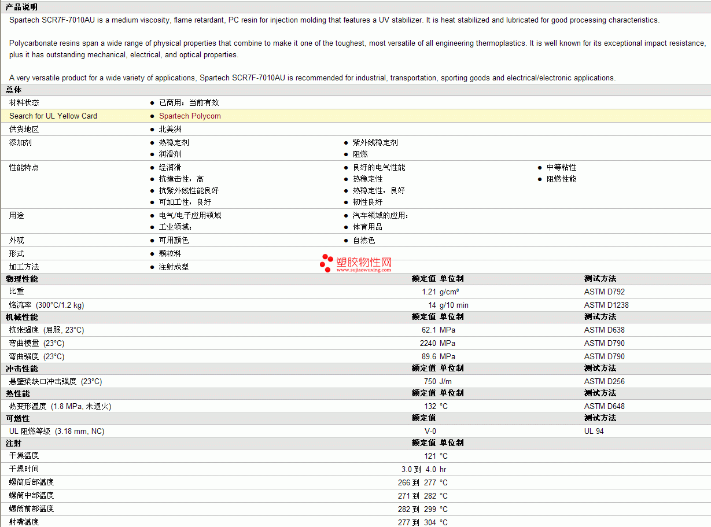Select the 干燥时间 row label

[x=24, y=469]
